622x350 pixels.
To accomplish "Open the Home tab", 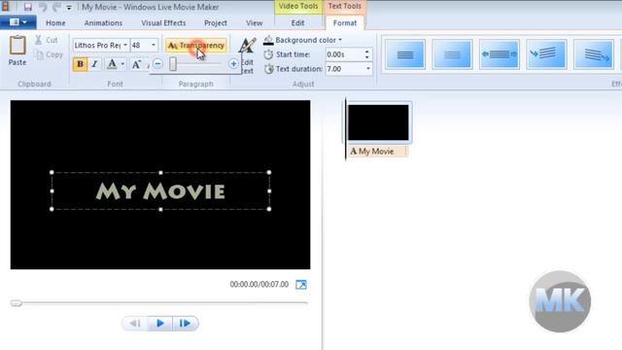I will (55, 23).
